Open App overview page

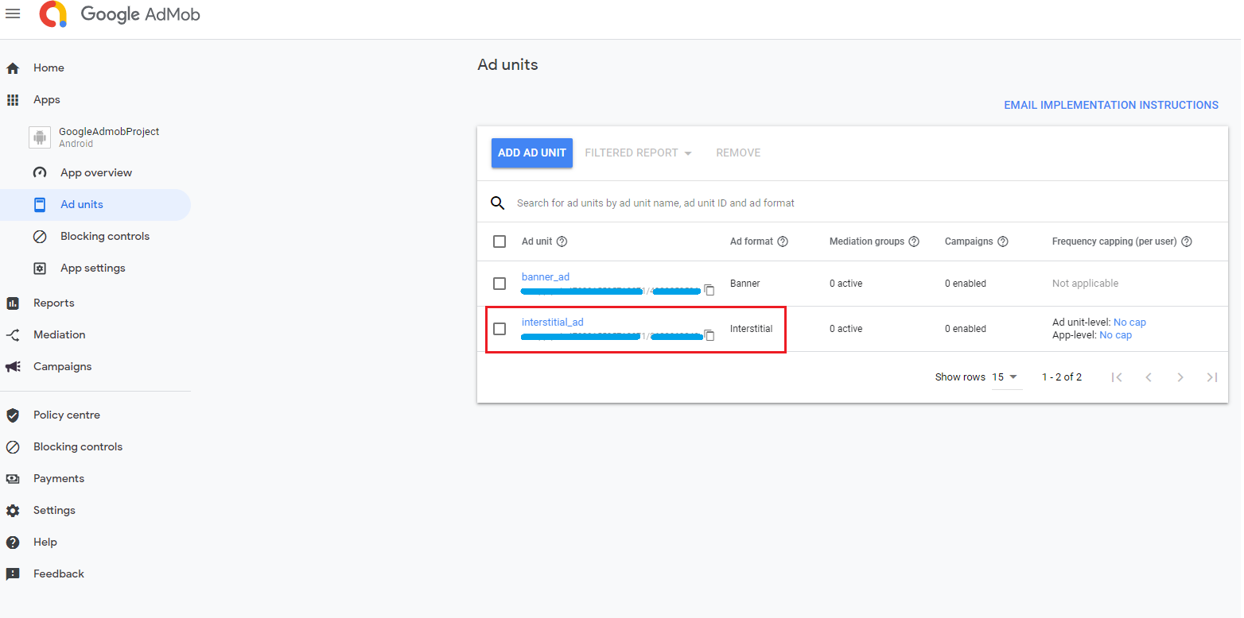click(x=95, y=173)
